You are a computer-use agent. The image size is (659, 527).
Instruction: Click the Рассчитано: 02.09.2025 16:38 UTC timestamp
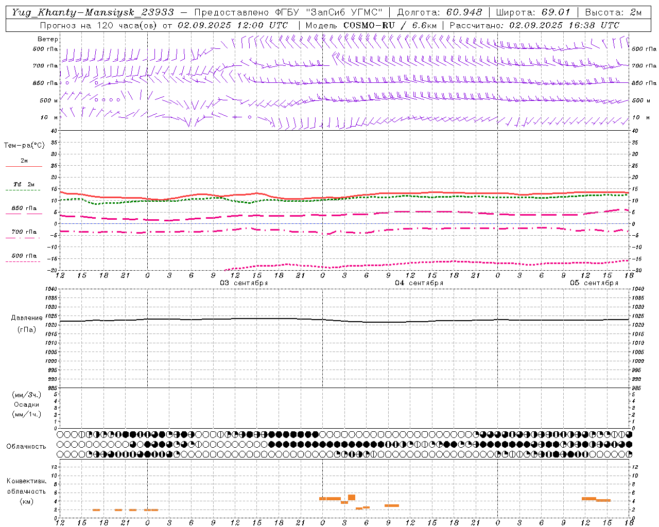(x=534, y=25)
